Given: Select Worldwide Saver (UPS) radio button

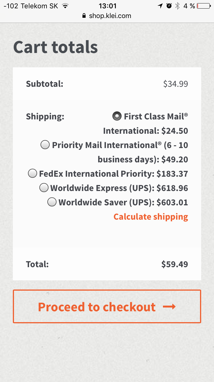Looking at the screenshot, I should (x=52, y=202).
